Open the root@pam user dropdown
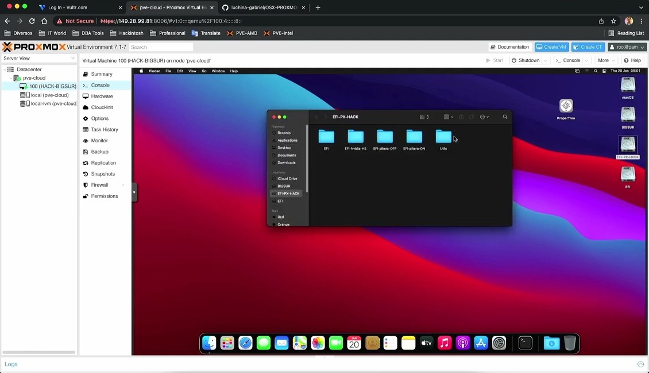 [627, 47]
